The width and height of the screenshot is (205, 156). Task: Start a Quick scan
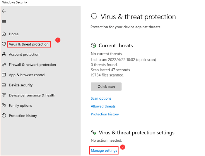pyautogui.click(x=106, y=86)
